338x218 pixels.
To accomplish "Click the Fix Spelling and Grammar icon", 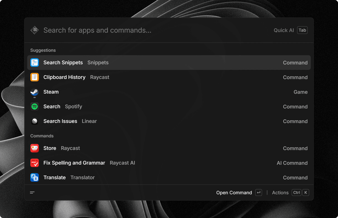I will coord(34,163).
